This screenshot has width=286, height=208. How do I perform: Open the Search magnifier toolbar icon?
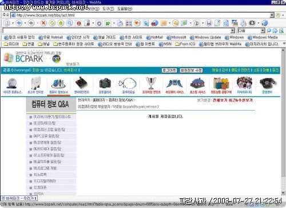tap(70, 23)
